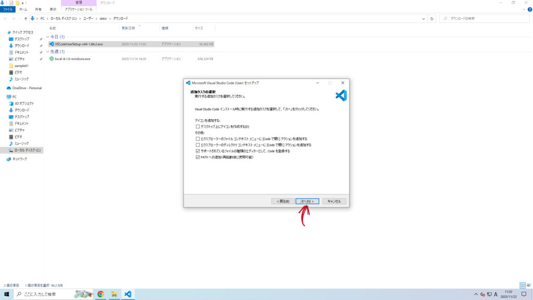Open Explorer help question mark icon
533x300 pixels.
(x=529, y=9)
